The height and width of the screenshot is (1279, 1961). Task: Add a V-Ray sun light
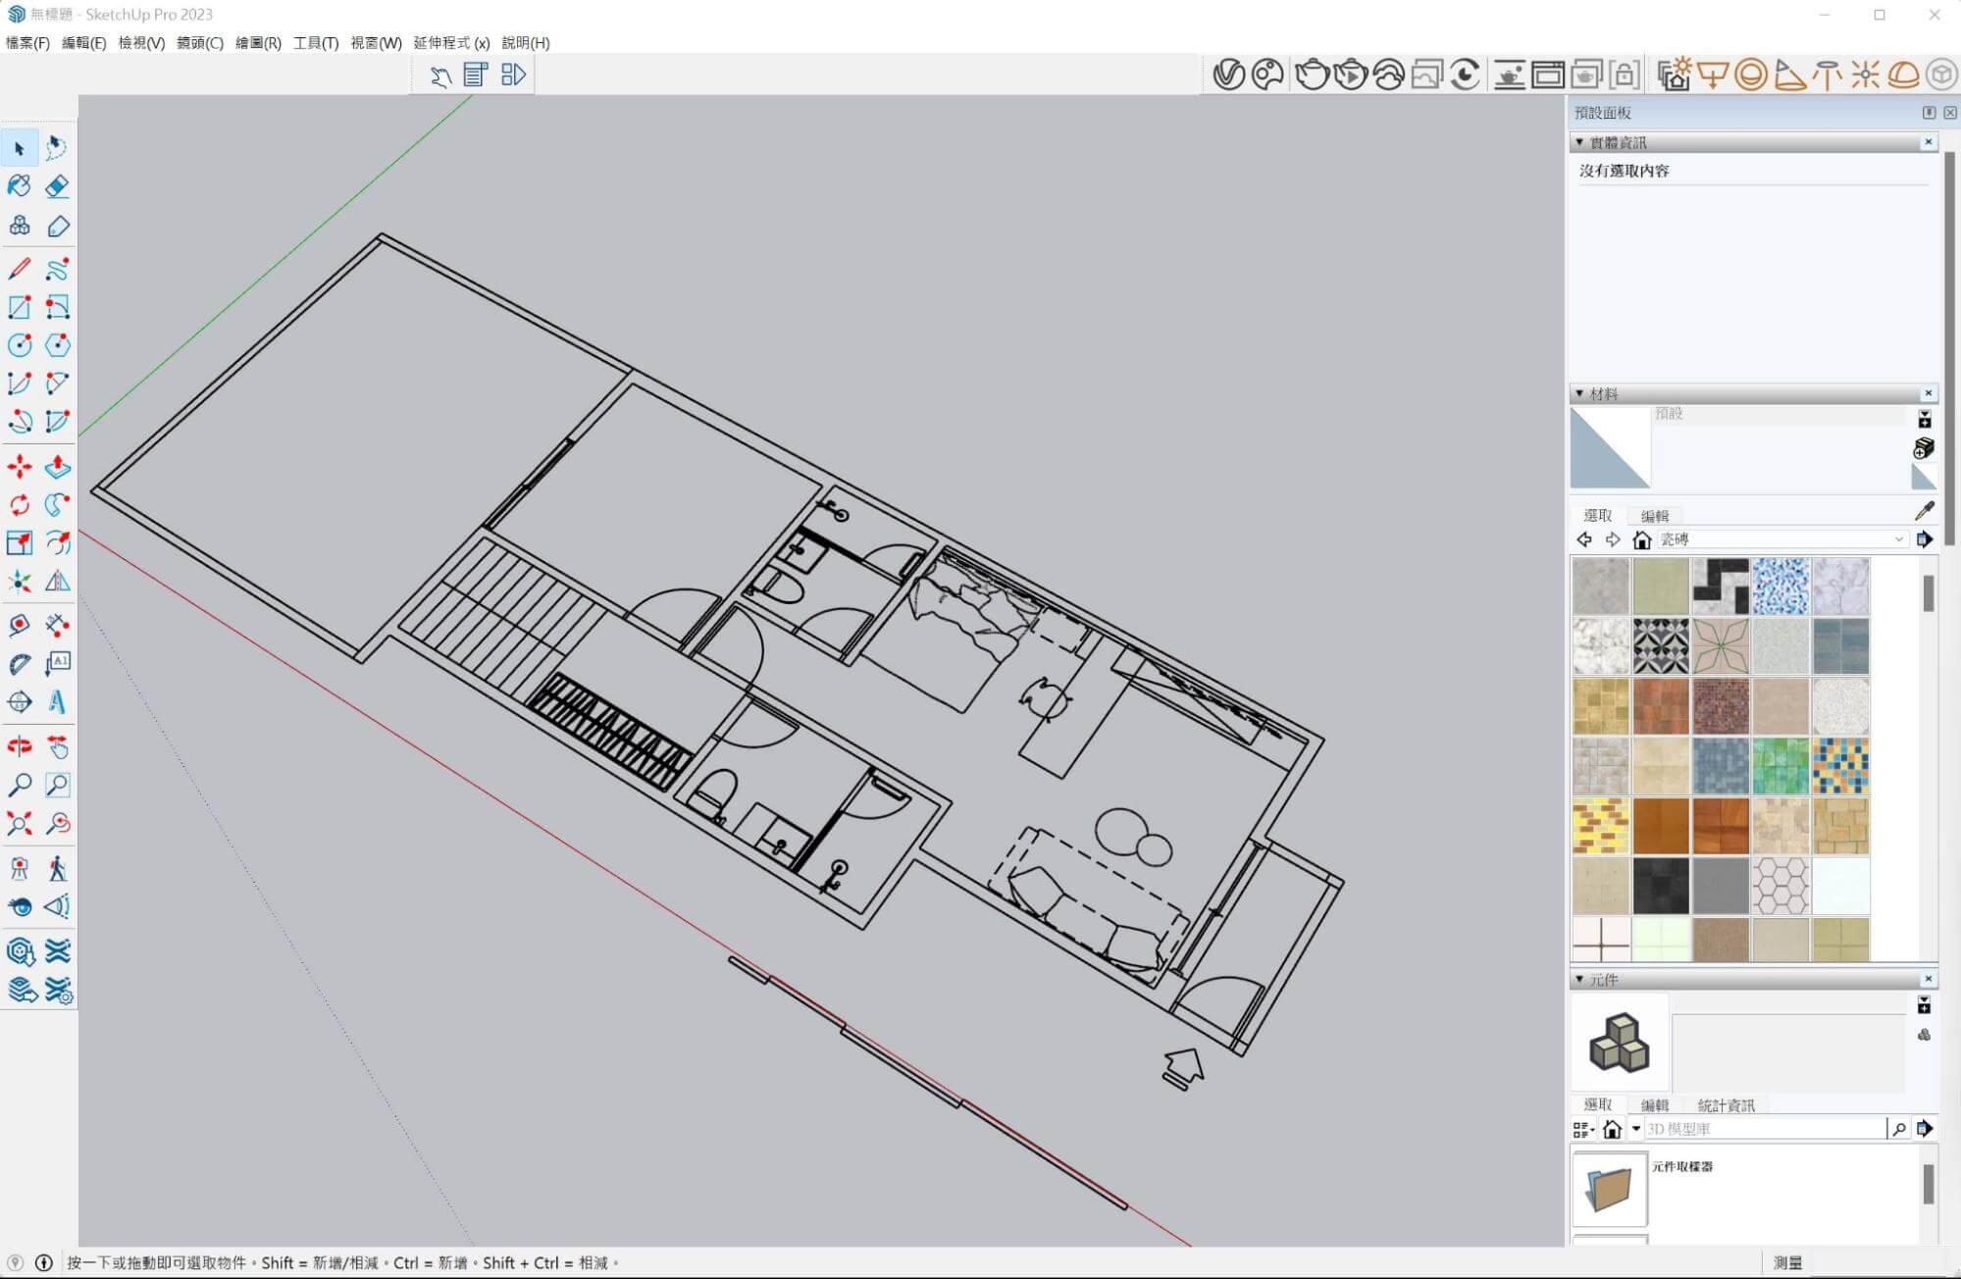coord(1675,75)
